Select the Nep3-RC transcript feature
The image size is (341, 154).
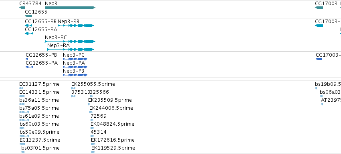(70, 41)
